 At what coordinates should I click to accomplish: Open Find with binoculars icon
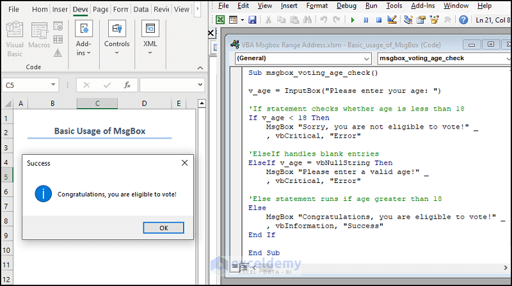[x=307, y=20]
